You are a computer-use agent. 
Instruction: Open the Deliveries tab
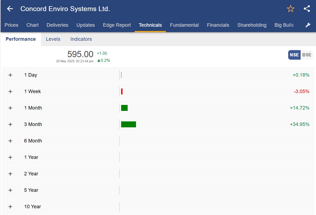coord(57,25)
